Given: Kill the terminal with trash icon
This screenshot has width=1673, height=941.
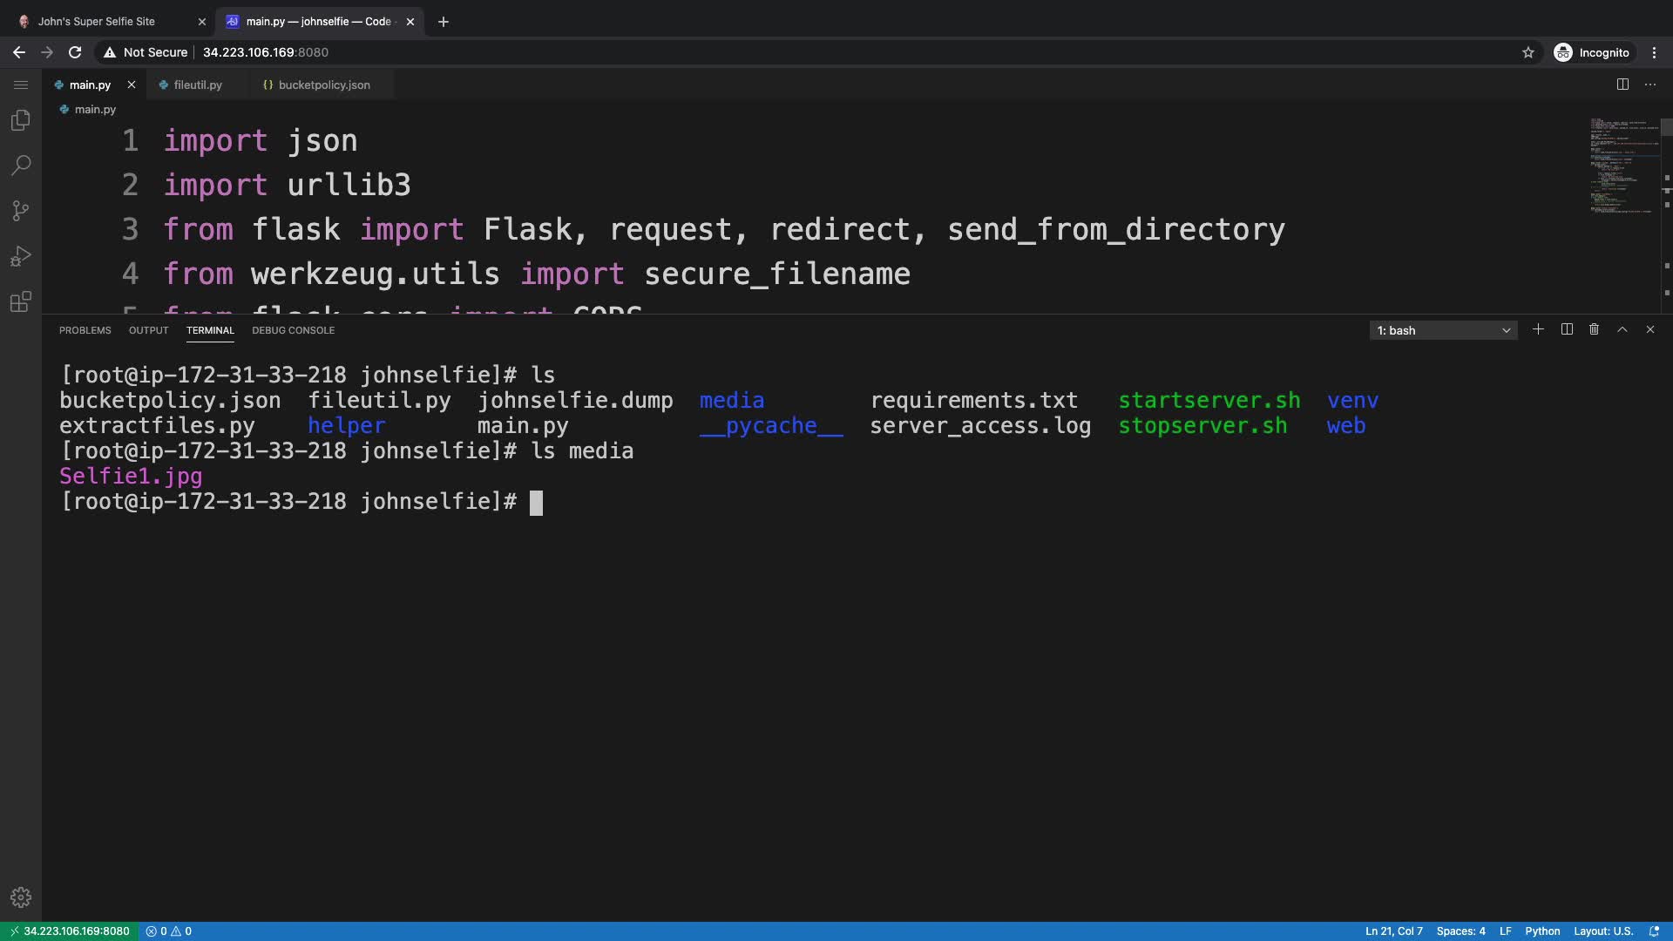Looking at the screenshot, I should 1594,329.
